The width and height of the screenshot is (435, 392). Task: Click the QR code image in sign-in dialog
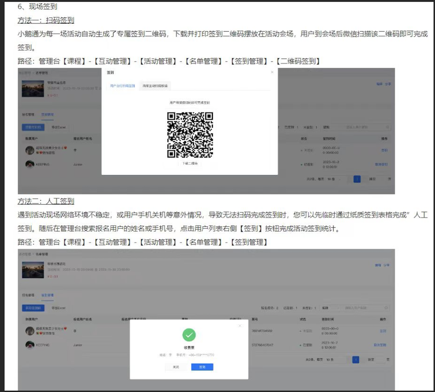(x=190, y=135)
